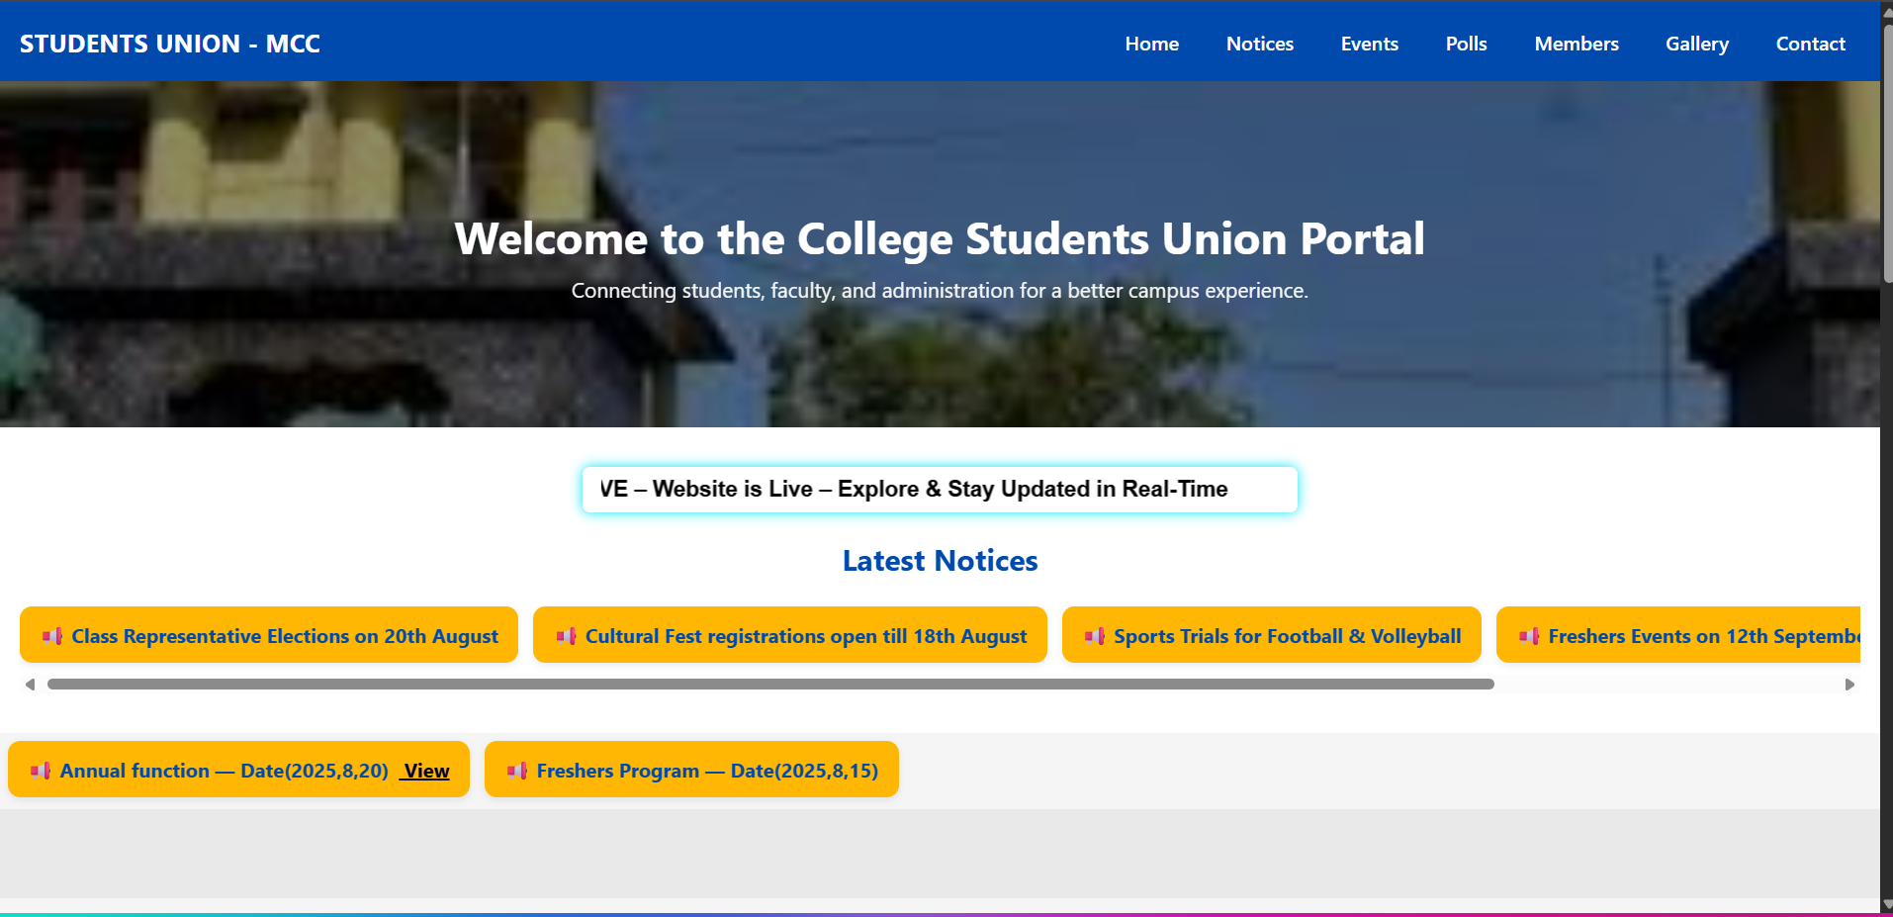Open Cultural Fest registrations notice
Viewport: 1893px width, 917px height.
click(805, 636)
